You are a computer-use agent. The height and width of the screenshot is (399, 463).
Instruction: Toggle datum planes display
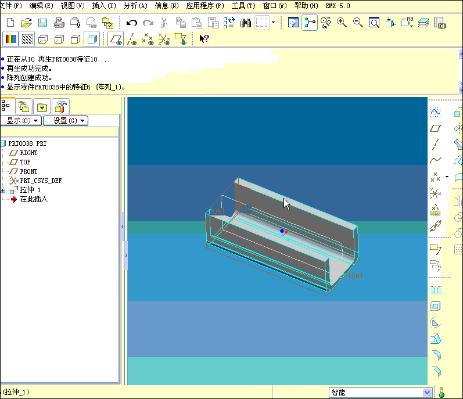[116, 39]
